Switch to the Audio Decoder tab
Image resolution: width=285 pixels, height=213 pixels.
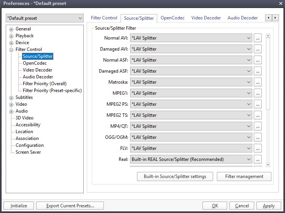point(242,18)
